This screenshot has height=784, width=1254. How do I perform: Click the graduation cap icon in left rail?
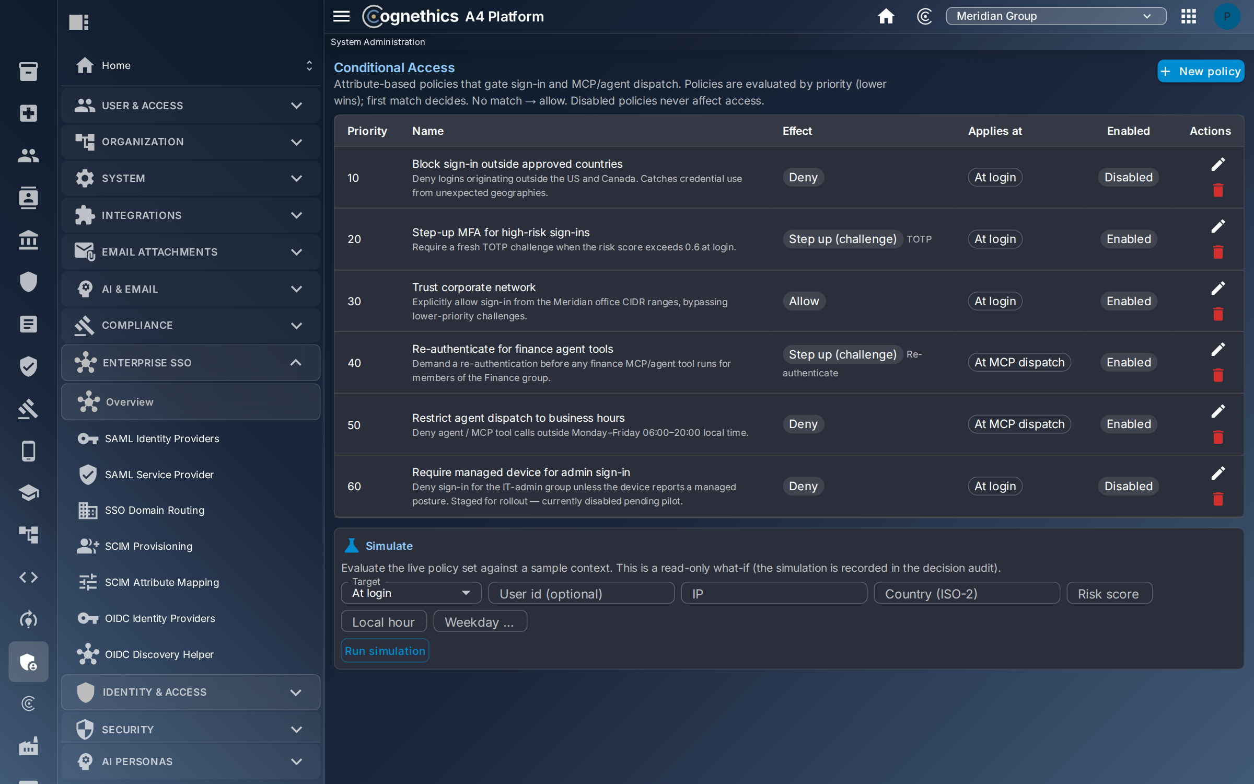click(x=28, y=492)
